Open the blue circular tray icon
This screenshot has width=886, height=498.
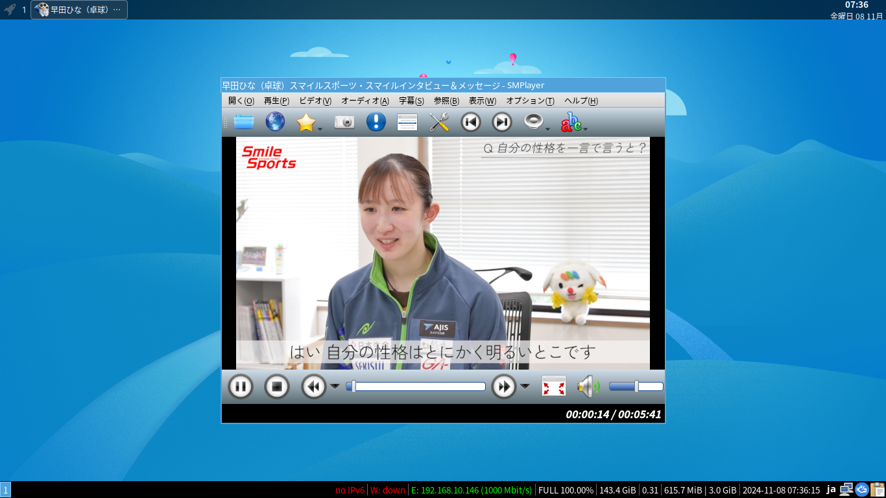pos(862,490)
